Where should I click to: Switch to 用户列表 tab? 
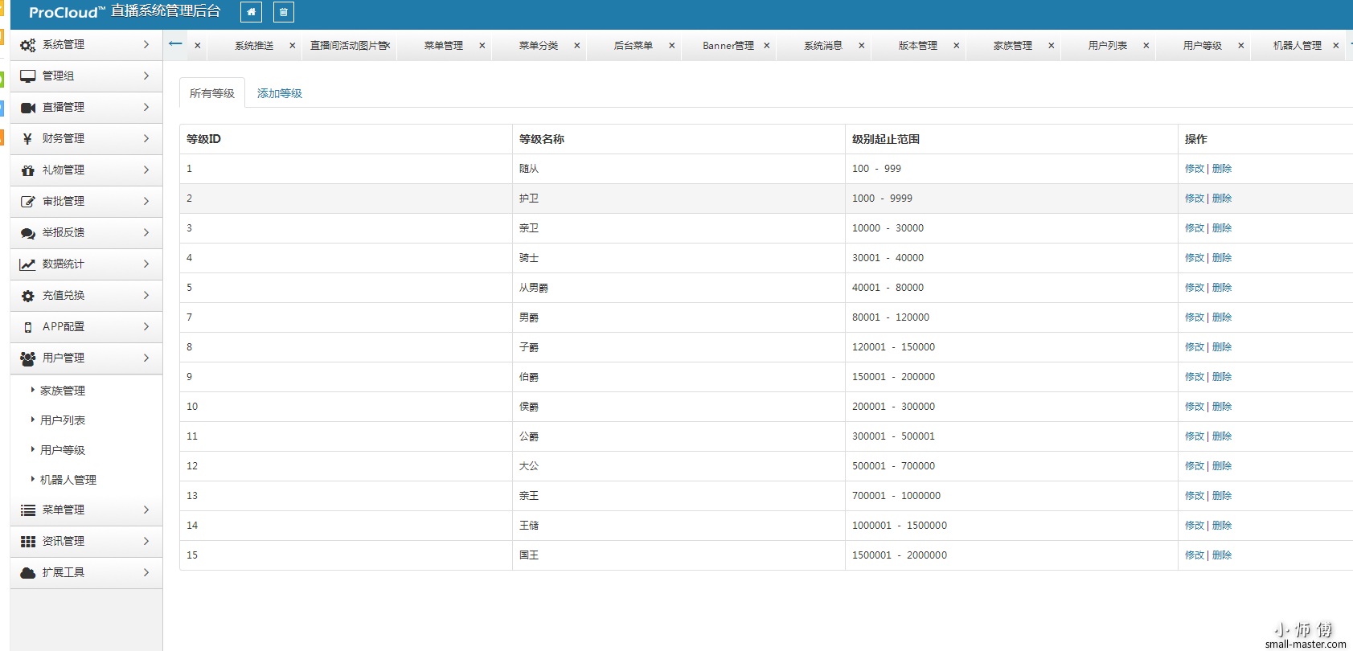(1108, 46)
